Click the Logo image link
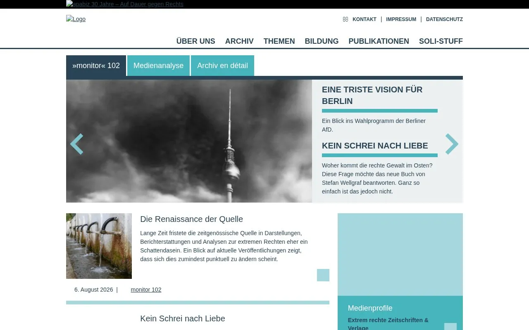Viewport: 529px width, 330px height. (76, 19)
